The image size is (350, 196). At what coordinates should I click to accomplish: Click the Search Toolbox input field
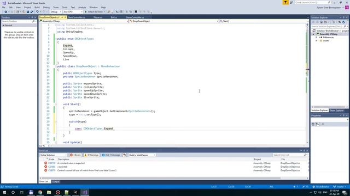pyautogui.click(x=17, y=21)
